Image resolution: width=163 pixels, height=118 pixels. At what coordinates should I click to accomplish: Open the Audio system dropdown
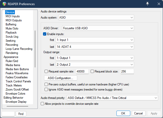point(96,18)
